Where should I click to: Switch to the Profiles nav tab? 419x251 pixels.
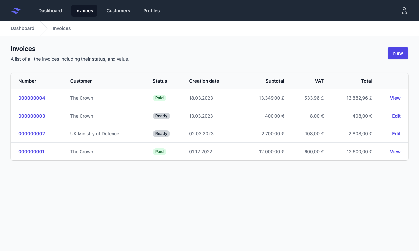pyautogui.click(x=151, y=11)
